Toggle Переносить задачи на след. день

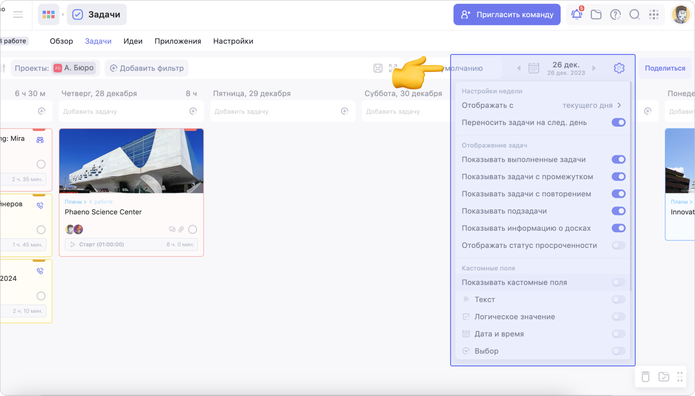(618, 123)
